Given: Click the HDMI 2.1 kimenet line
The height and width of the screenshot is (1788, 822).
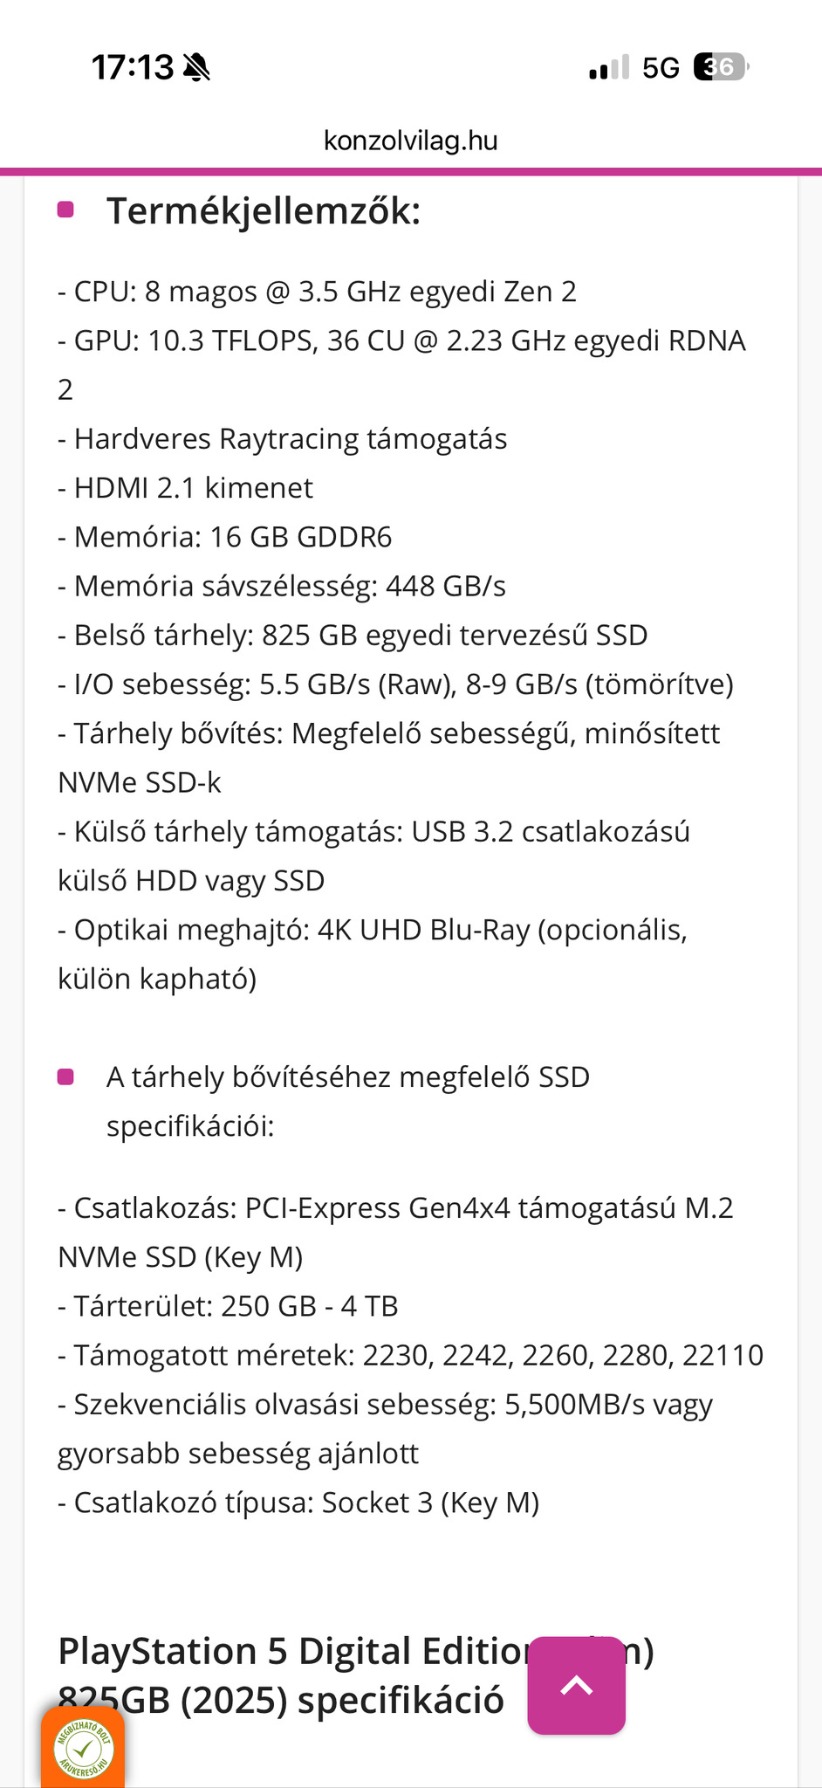Looking at the screenshot, I should click(185, 488).
